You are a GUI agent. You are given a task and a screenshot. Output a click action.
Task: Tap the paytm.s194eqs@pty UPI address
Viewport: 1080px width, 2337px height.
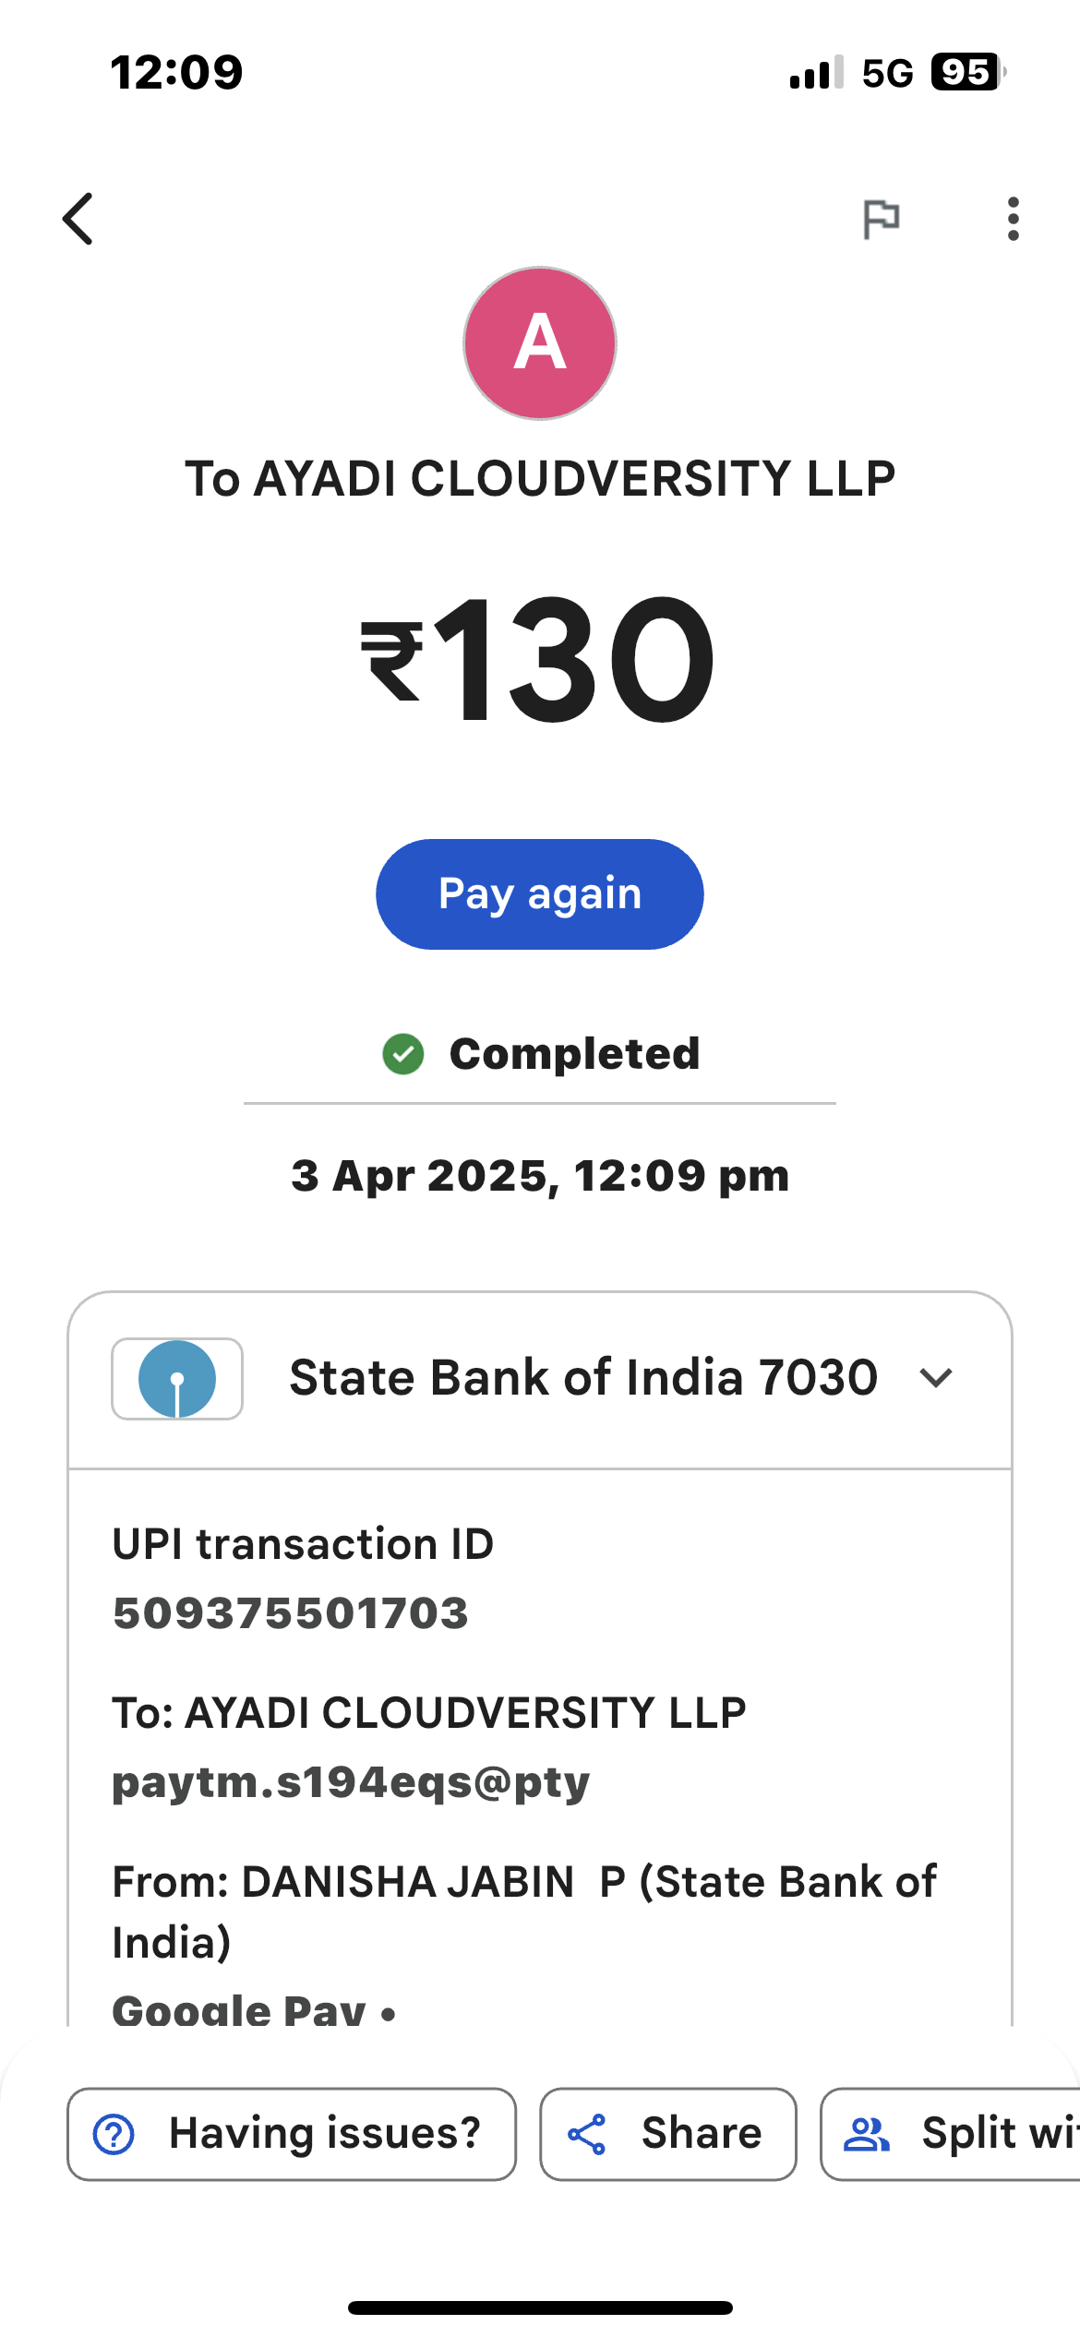pos(351,1781)
